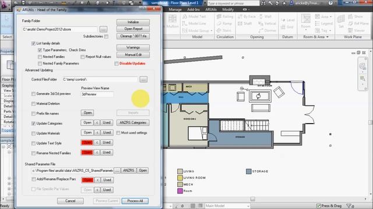Viewport: 373px width, 209px height.
Task: Open the Model Group dropdown arrow
Action: [211, 31]
